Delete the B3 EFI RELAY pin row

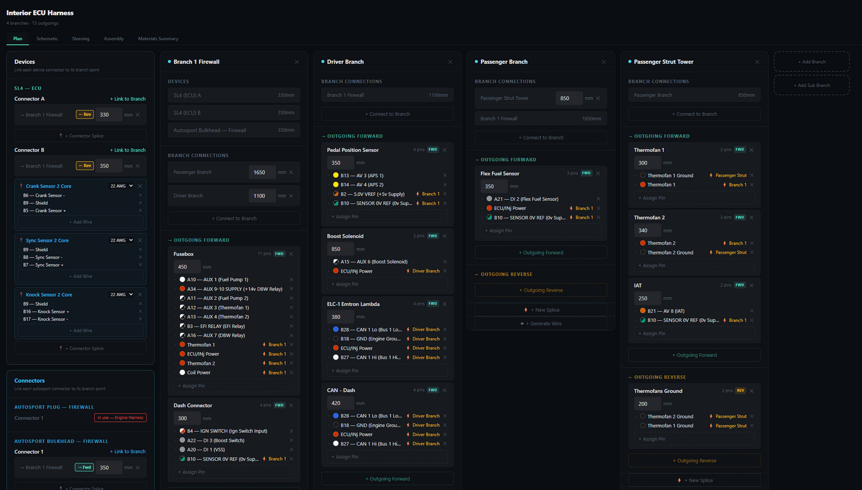click(x=292, y=326)
